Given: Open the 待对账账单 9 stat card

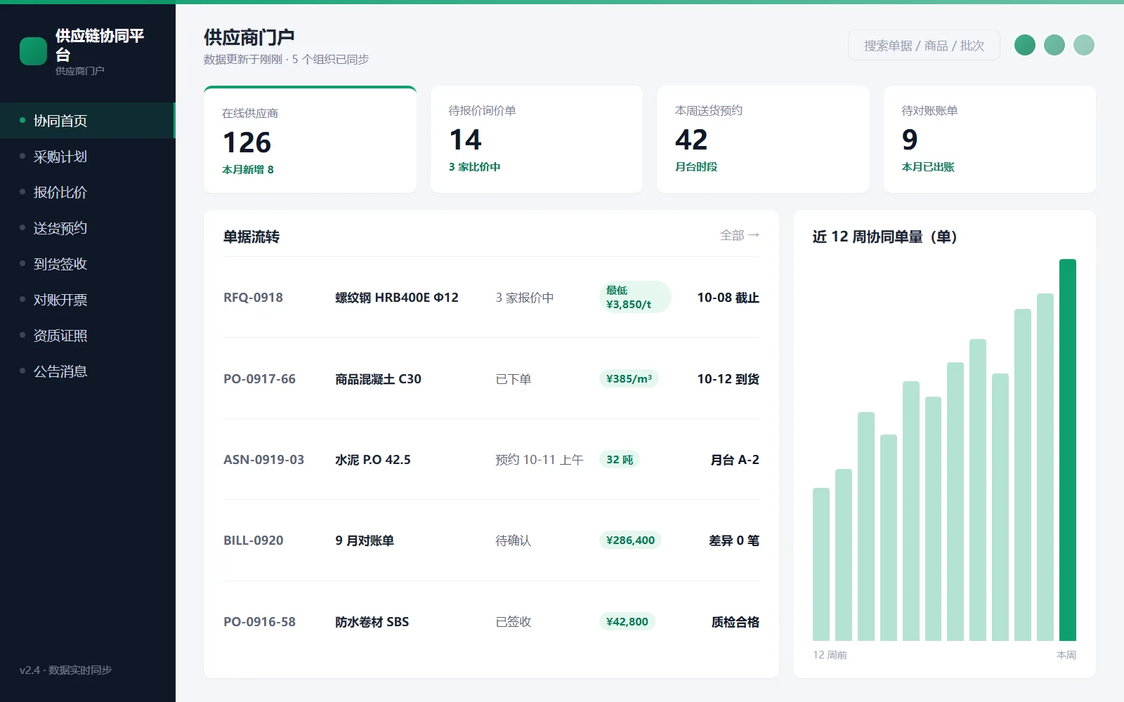Looking at the screenshot, I should click(x=990, y=139).
